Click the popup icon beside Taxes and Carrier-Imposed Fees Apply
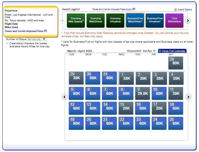Screen dimensions: 199x152 coord(134,9)
